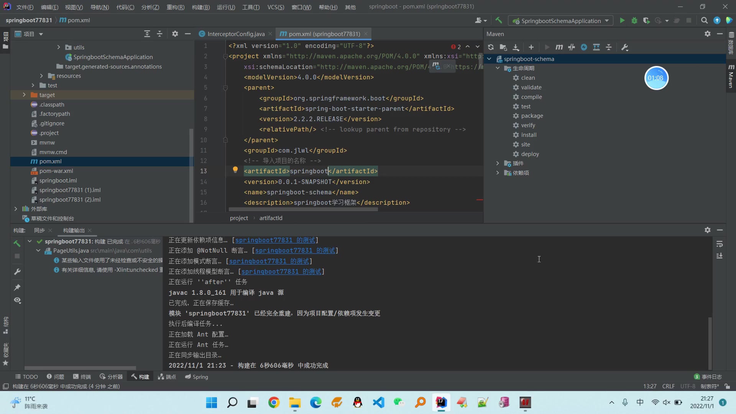Image resolution: width=736 pixels, height=414 pixels.
Task: Open build tool settings wrench in Build panel
Action: click(x=17, y=272)
